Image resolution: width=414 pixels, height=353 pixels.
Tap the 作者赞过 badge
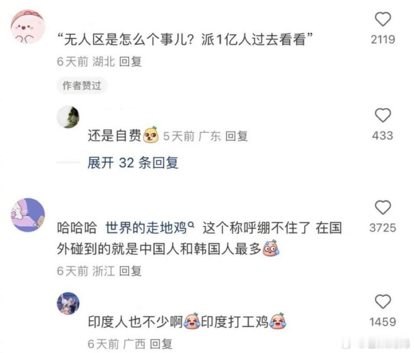tap(82, 86)
